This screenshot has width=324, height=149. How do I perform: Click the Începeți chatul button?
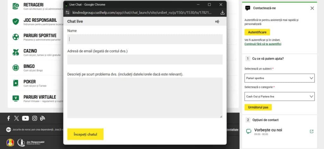(x=85, y=134)
